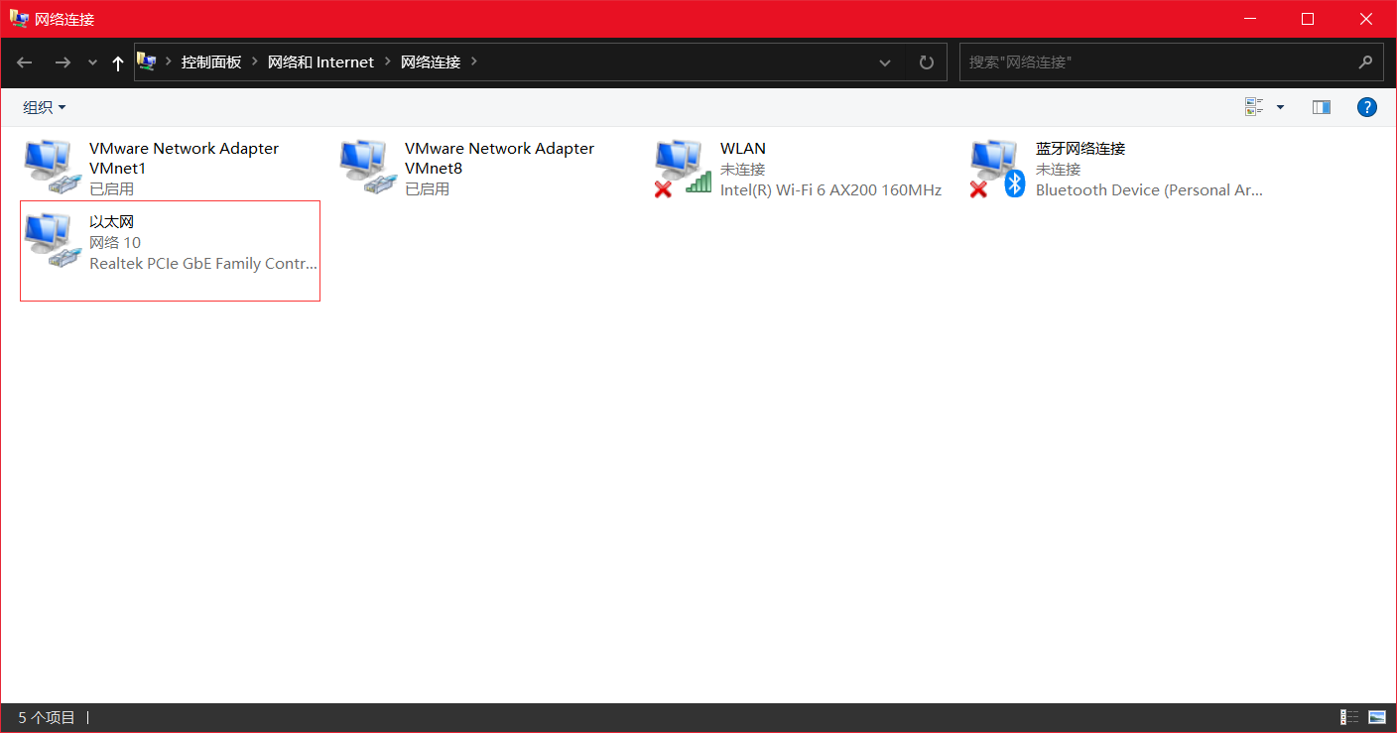Click the change view icon
Image resolution: width=1397 pixels, height=733 pixels.
pyautogui.click(x=1254, y=107)
